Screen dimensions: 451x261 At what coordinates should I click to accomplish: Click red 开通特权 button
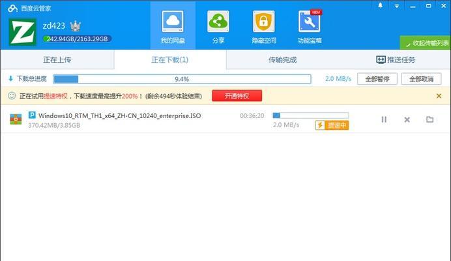[x=237, y=96]
